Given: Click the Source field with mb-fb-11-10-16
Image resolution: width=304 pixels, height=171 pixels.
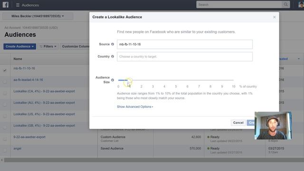Looking at the screenshot, I should (185, 44).
